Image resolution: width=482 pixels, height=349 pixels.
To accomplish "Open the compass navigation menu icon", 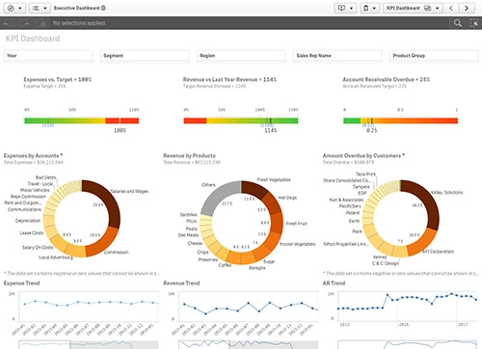I will 11,8.
